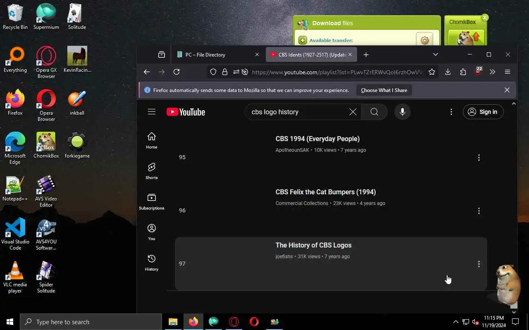Open video CBS Felix the Cat Bumpers (1994)
Screen dimensions: 529x330
(x=326, y=192)
